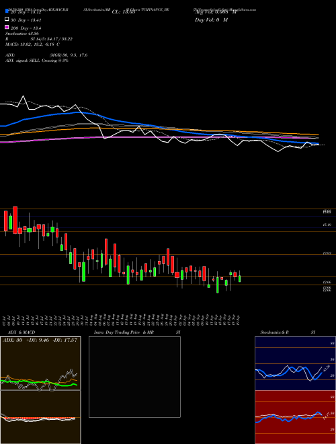
Task: Click the white price line peak
Action: (24, 97)
